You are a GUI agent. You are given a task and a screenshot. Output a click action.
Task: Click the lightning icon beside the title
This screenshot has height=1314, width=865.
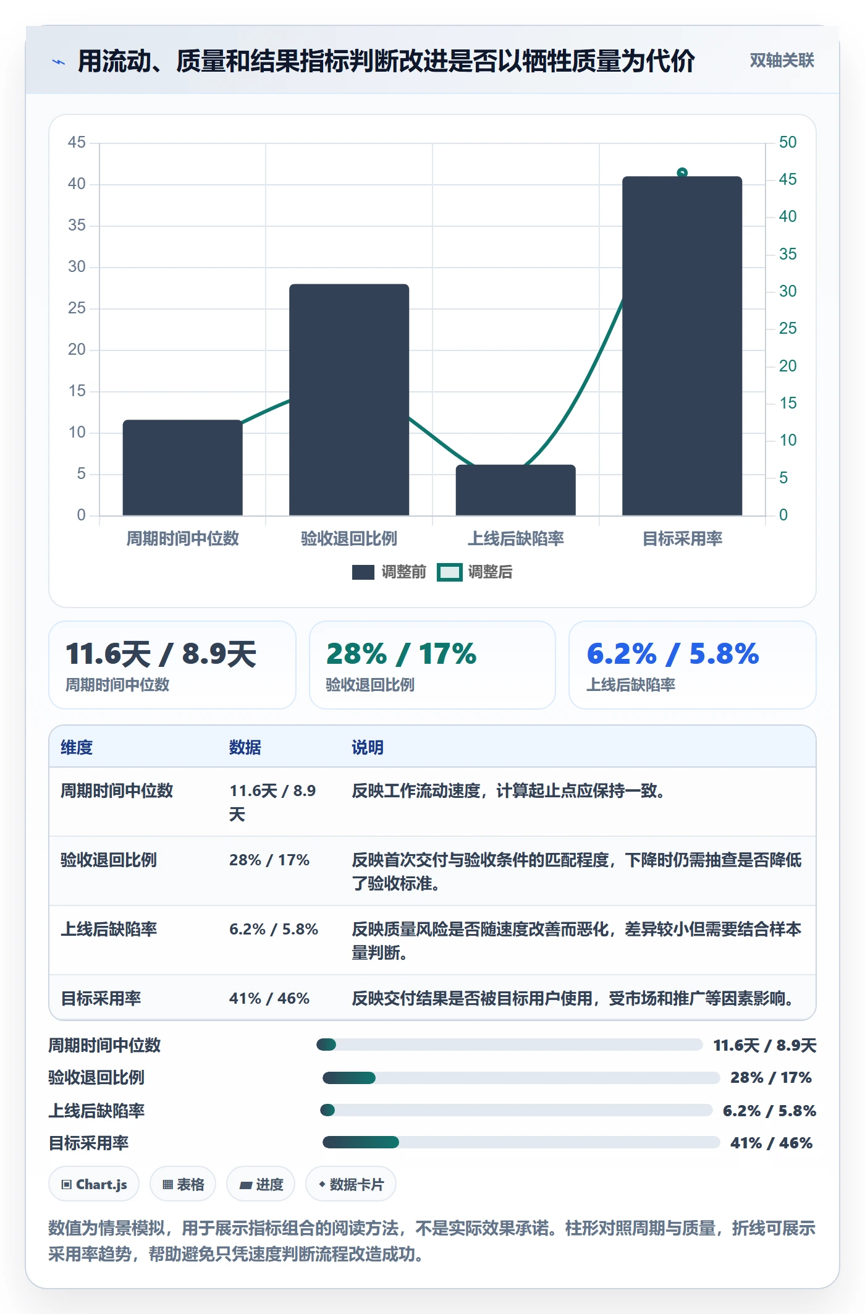click(x=59, y=62)
